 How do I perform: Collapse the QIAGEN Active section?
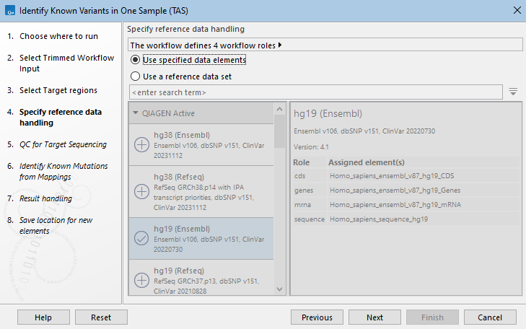click(136, 113)
